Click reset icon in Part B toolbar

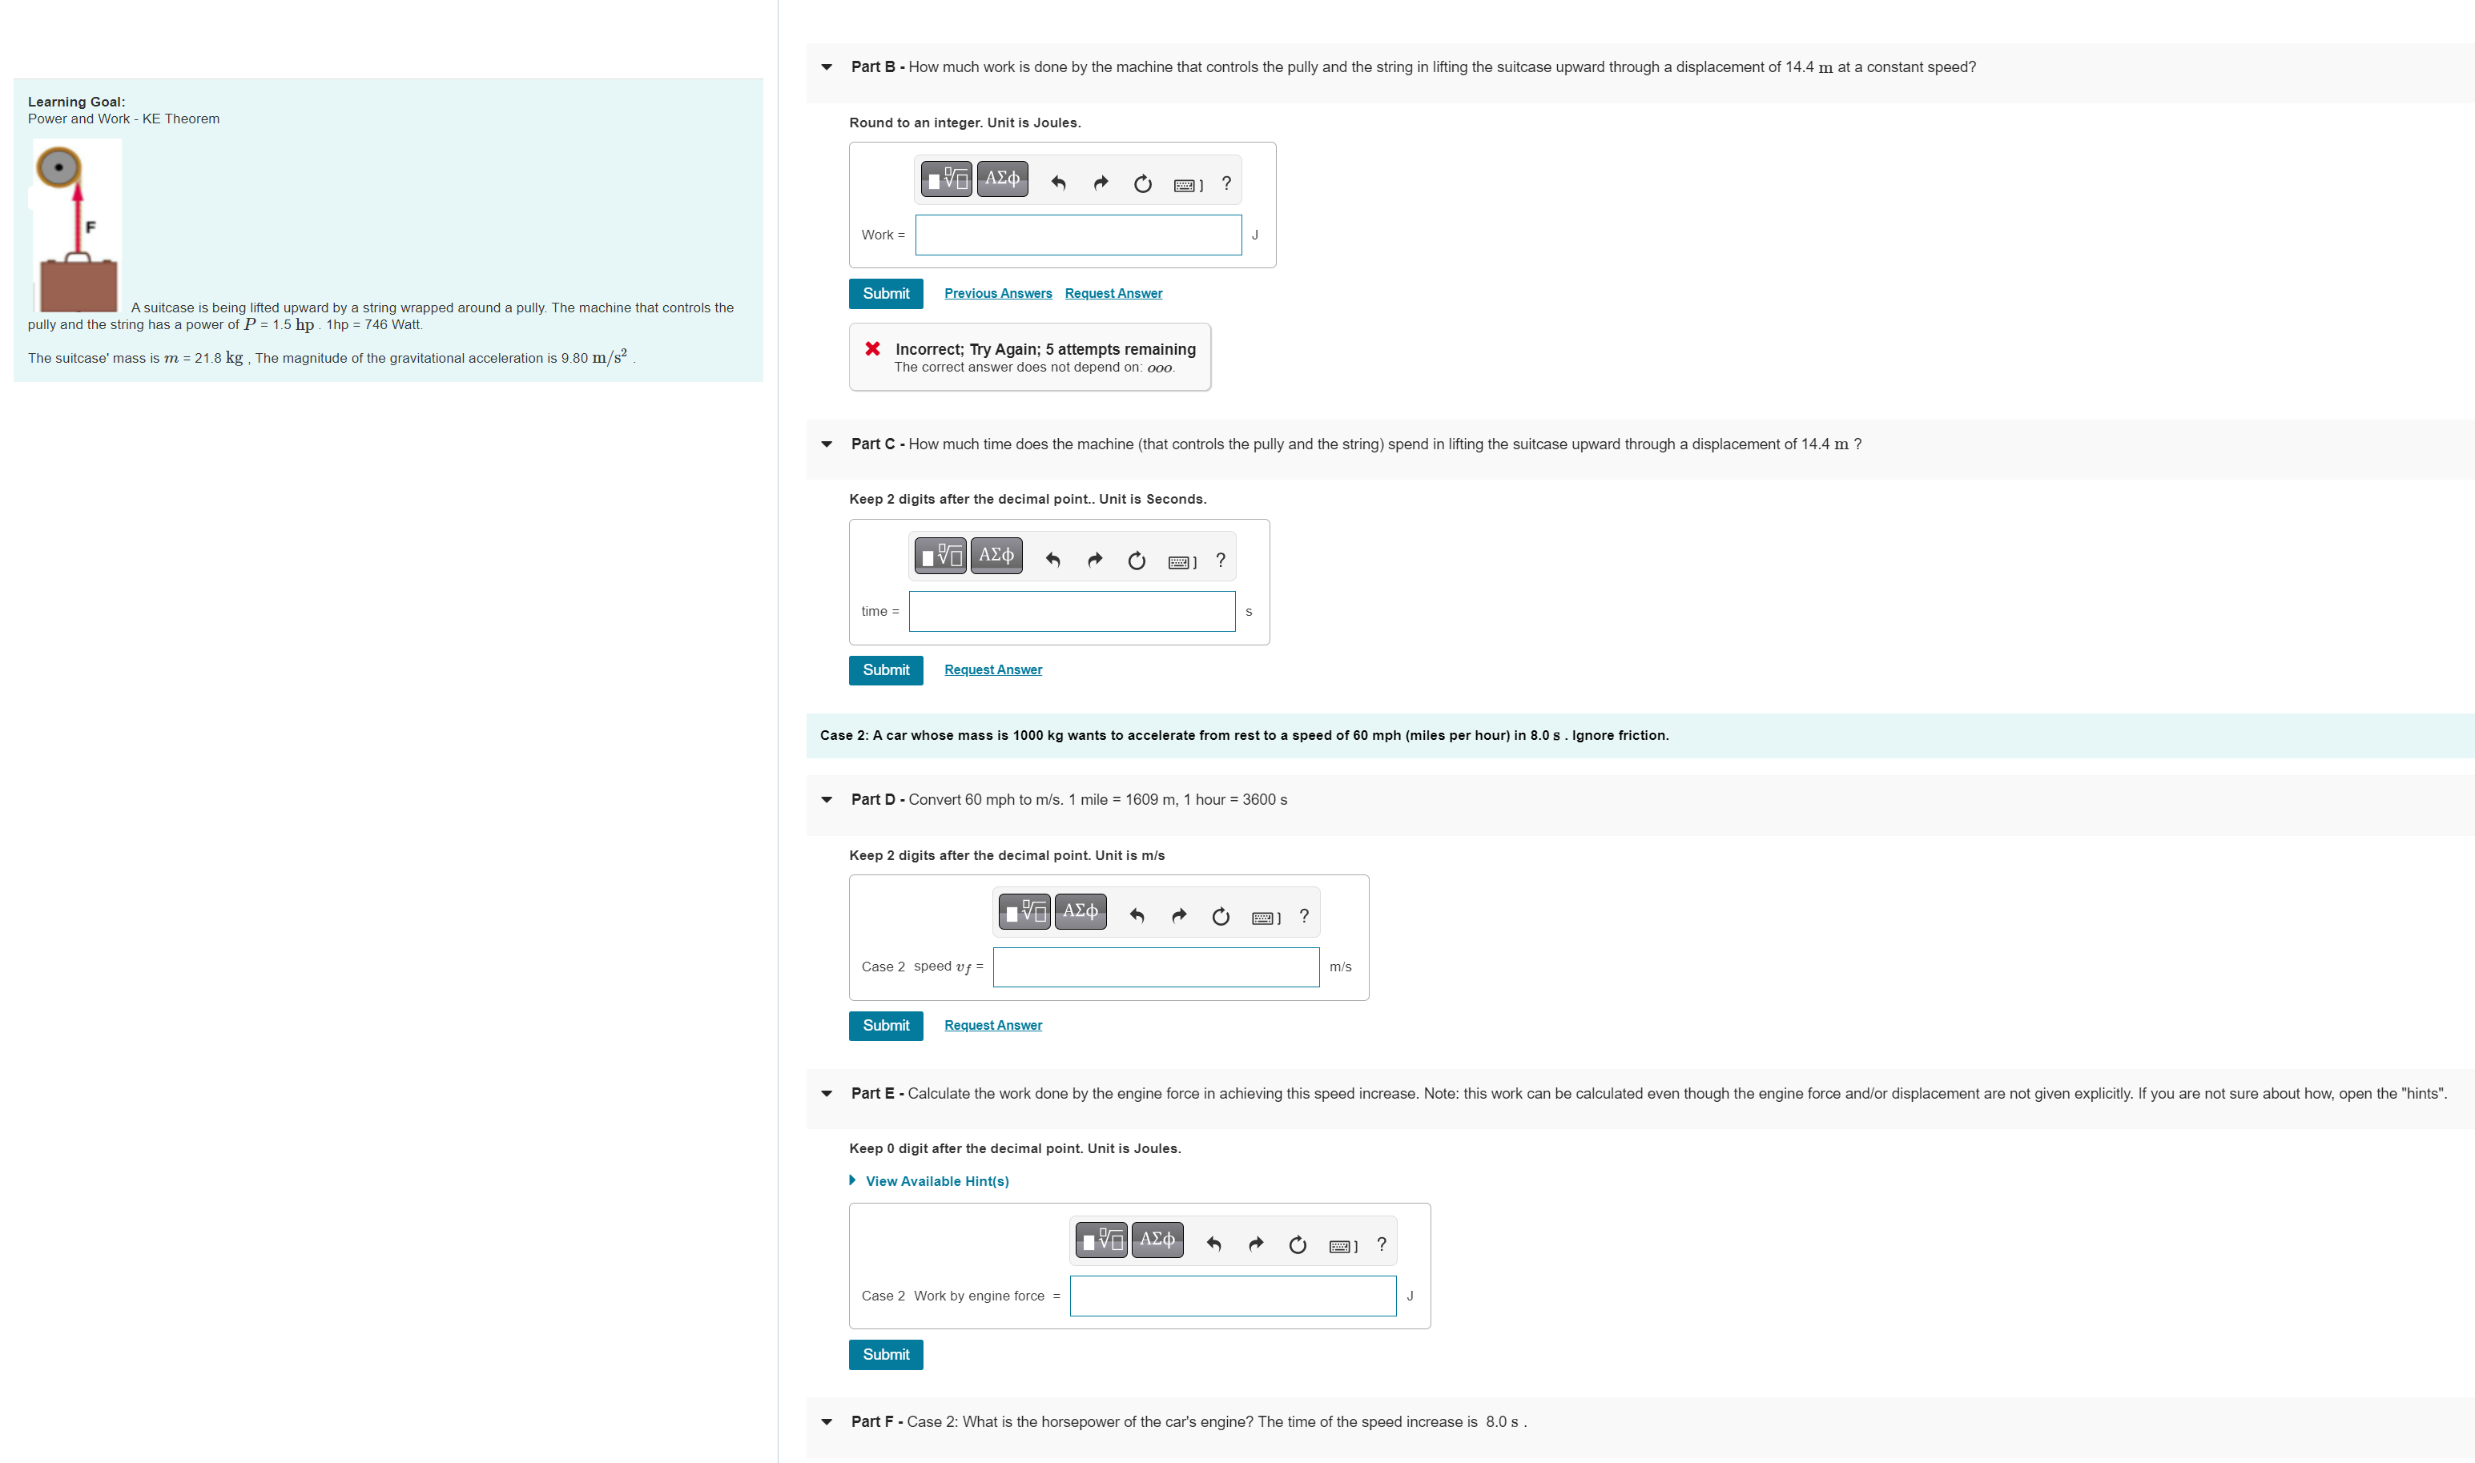tap(1142, 183)
